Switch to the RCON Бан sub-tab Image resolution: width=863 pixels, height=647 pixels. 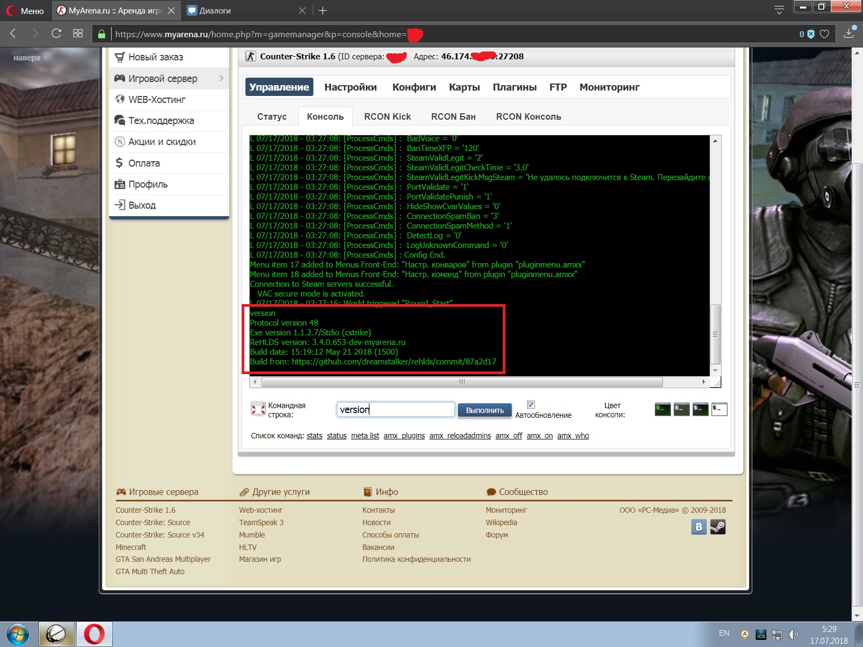pyautogui.click(x=453, y=116)
